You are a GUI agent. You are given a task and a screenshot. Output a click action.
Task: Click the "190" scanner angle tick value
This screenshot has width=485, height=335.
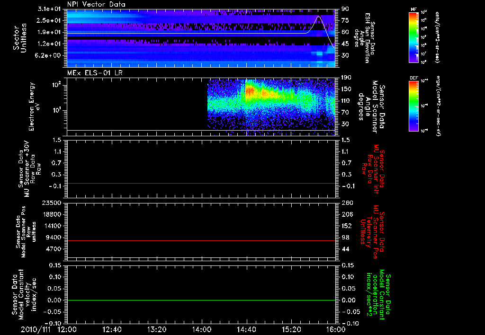coord(346,78)
